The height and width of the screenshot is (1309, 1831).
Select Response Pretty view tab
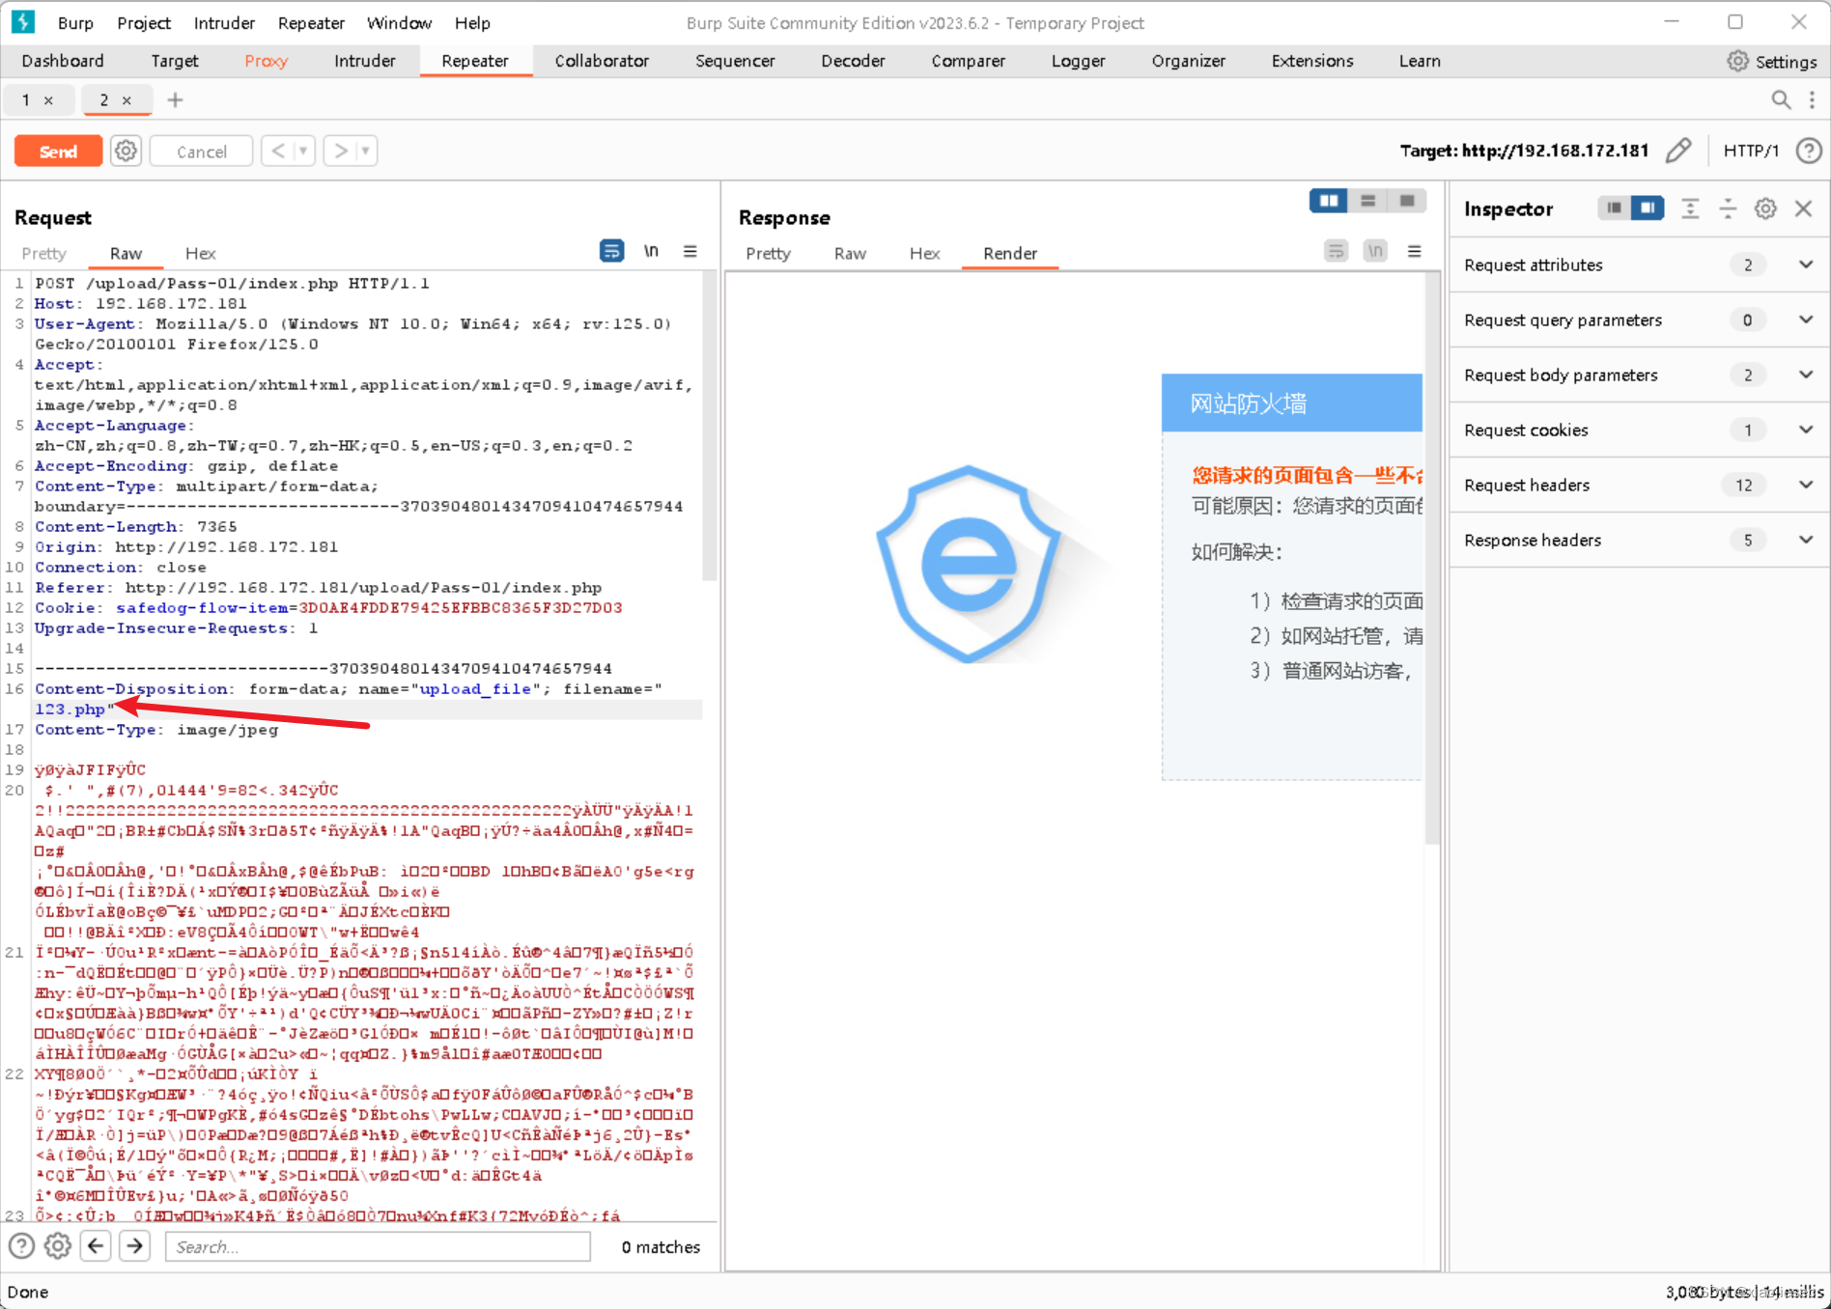768,253
